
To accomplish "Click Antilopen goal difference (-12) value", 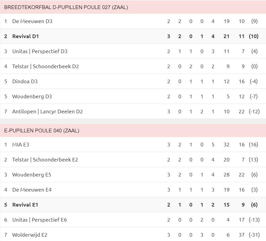I will tap(254, 111).
